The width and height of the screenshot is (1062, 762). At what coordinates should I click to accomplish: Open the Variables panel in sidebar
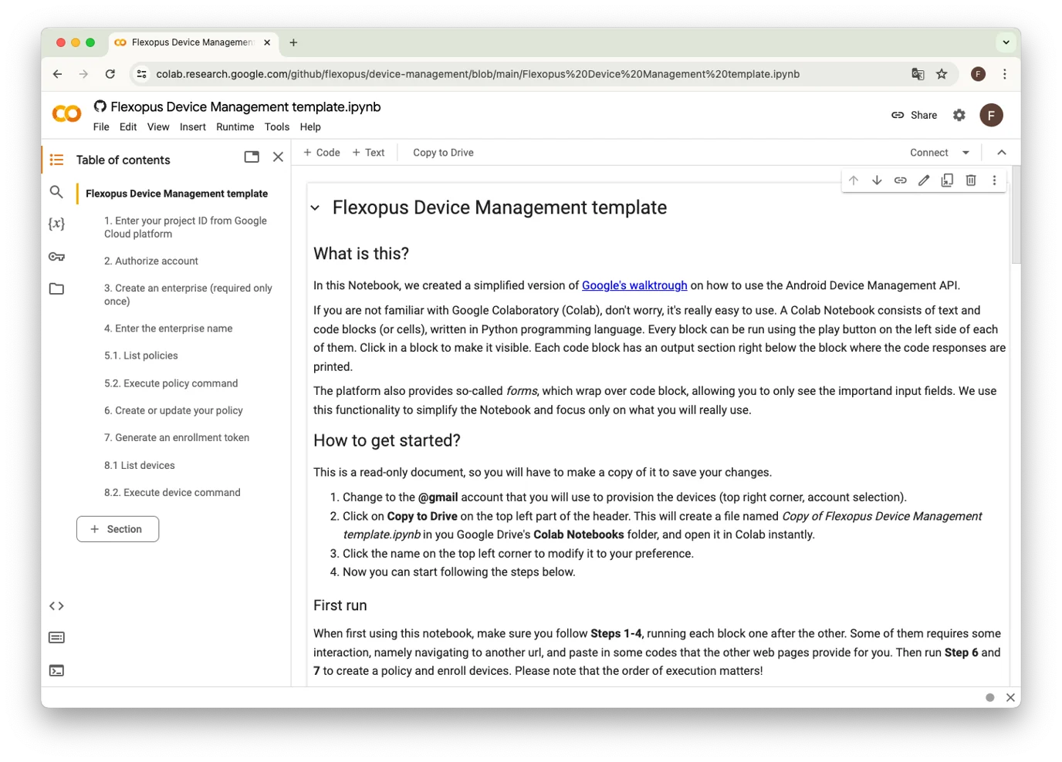56,224
